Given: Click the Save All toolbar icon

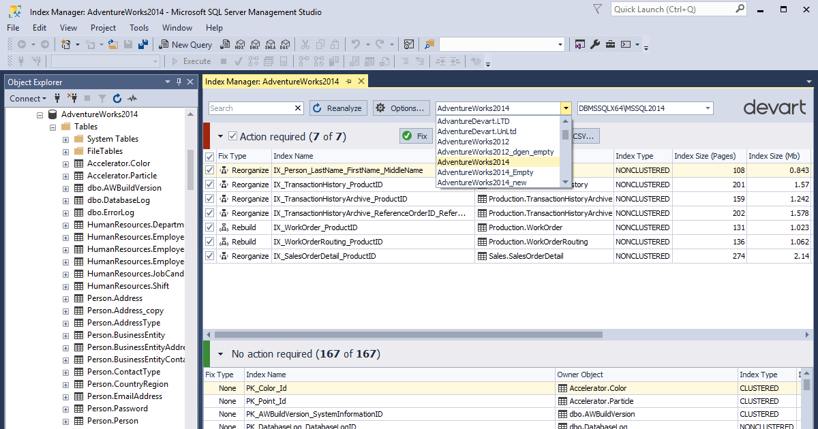Looking at the screenshot, I should click(142, 44).
